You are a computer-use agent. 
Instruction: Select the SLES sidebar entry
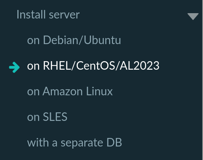click(x=47, y=117)
